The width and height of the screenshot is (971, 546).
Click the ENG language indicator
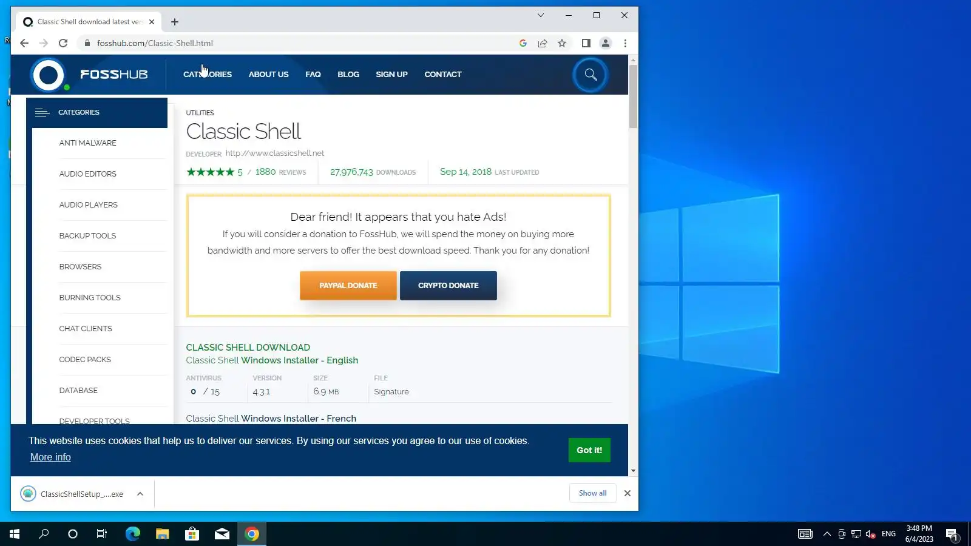[888, 534]
